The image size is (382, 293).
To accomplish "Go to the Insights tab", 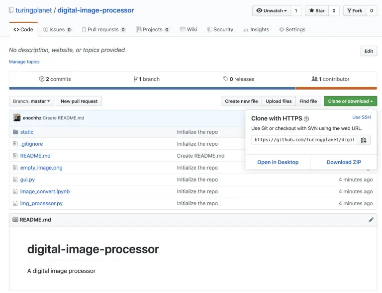I will tap(256, 30).
